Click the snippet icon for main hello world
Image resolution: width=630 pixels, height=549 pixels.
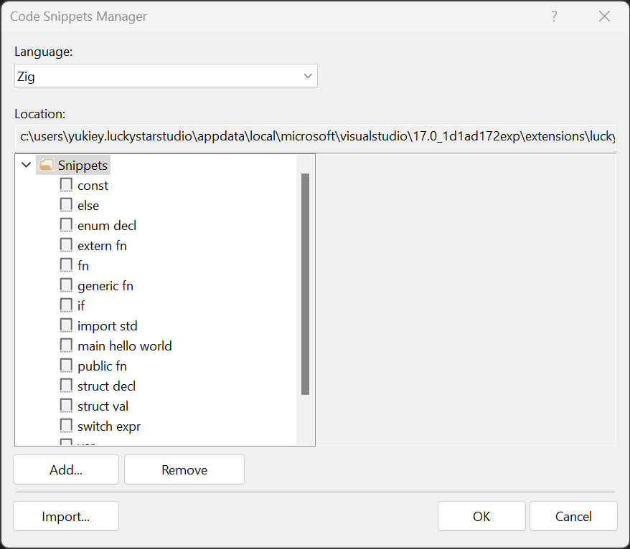click(x=66, y=345)
